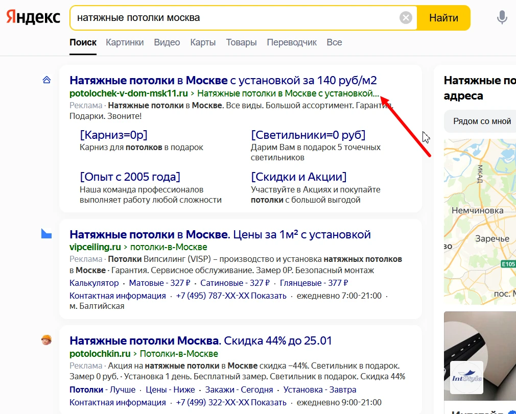Select the Рядом со мной filter
Viewport: 516px width, 414px height.
482,121
